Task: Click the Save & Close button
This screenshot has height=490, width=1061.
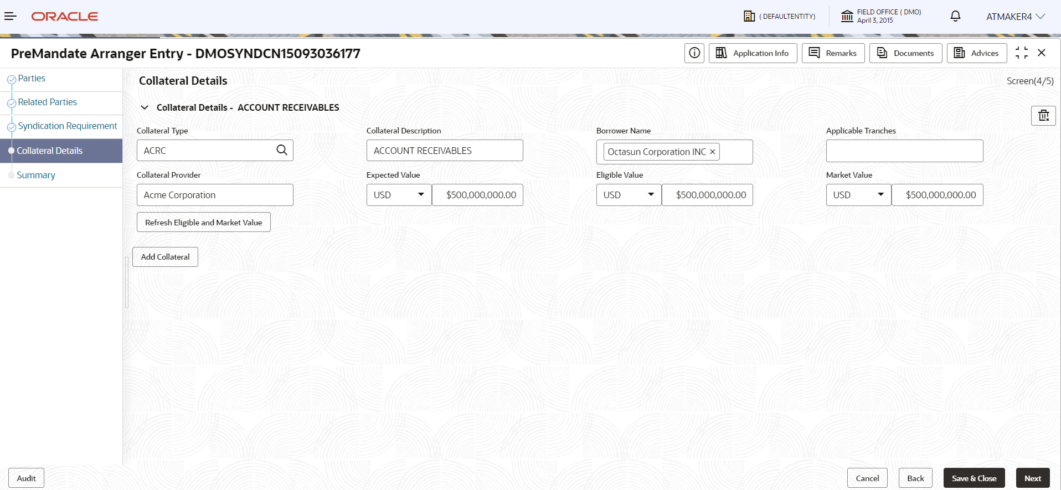Action: pyautogui.click(x=974, y=478)
